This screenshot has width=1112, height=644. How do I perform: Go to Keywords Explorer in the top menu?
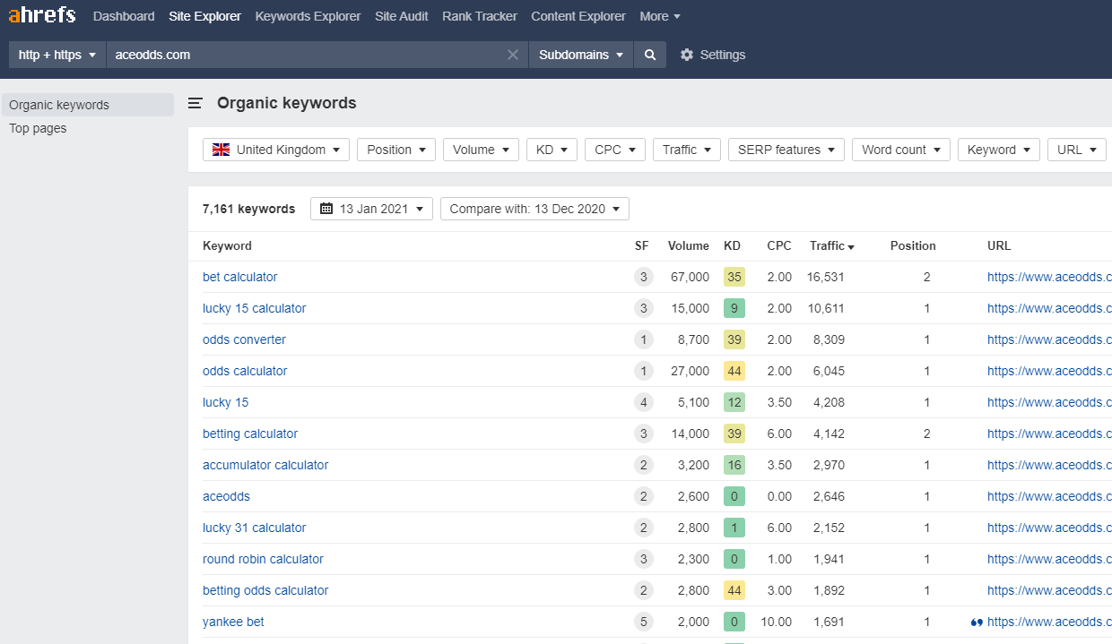pos(308,16)
